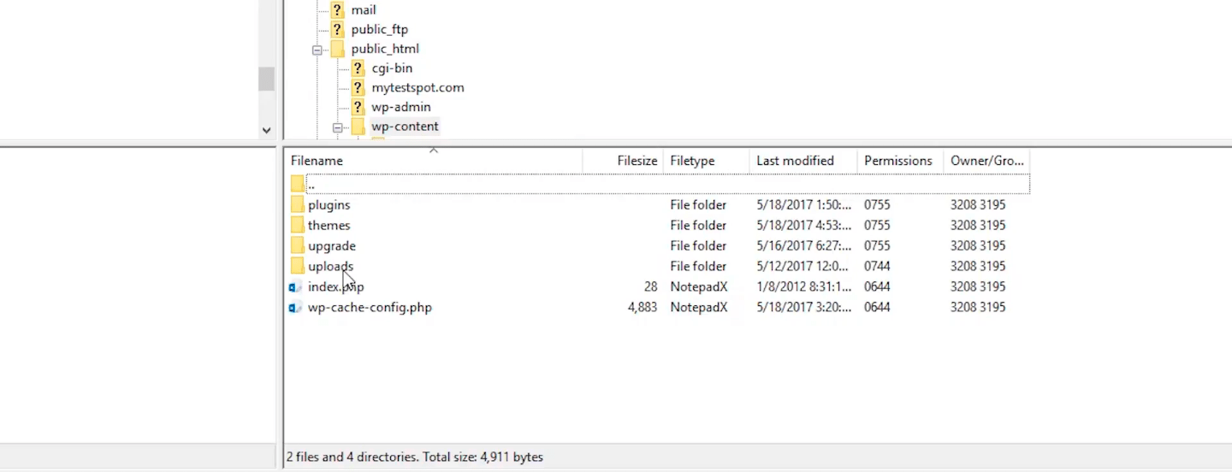Select cgi-bin in the directory tree
The image size is (1232, 472).
point(392,68)
